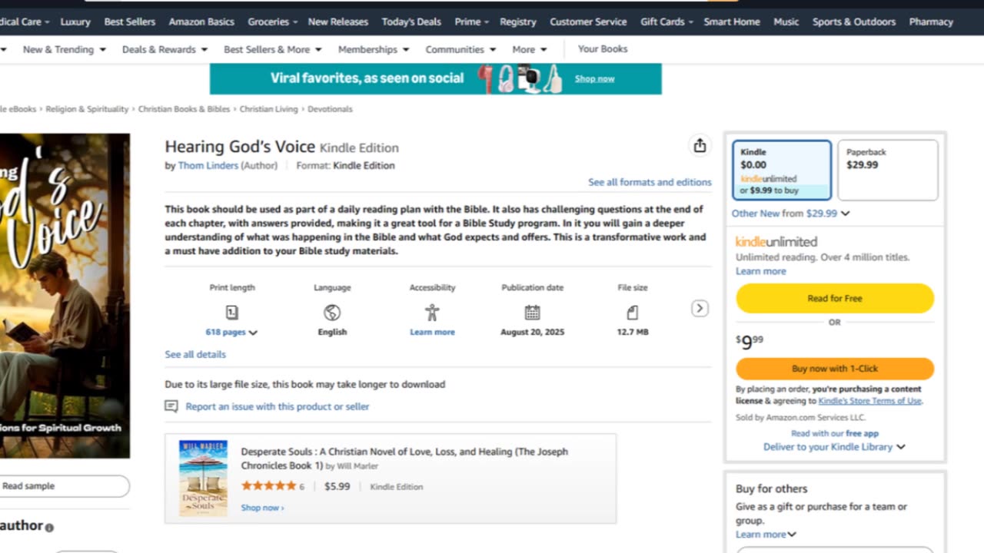Click the Read sample button under cover
This screenshot has height=553, width=984.
click(x=61, y=486)
